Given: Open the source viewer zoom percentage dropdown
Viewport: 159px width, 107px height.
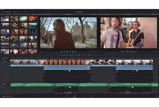Looking at the screenshot, I should coord(40,14).
